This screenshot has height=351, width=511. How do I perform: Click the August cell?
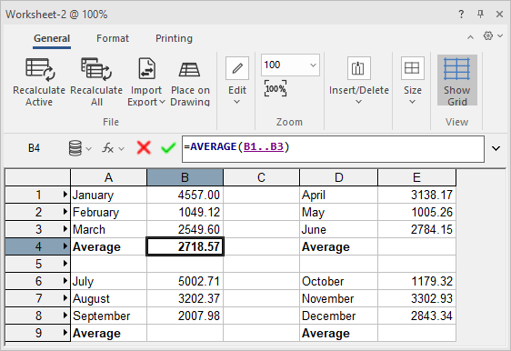[109, 298]
